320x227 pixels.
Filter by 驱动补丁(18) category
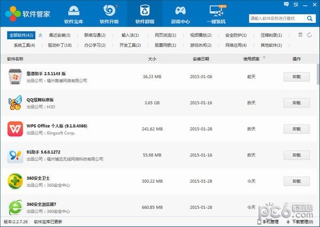pos(60,45)
